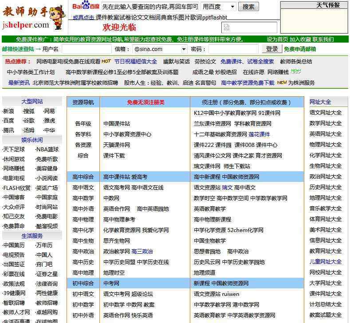Click 设为首页 link in green bar
The width and height of the screenshot is (350, 323).
click(277, 39)
